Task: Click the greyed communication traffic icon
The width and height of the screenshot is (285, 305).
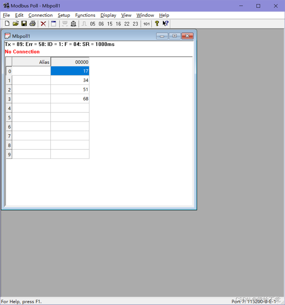Action: [65, 24]
